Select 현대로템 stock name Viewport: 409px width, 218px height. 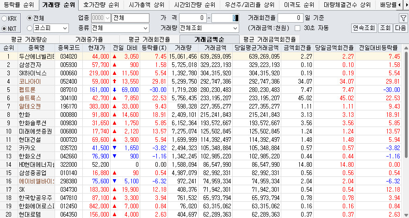30,215
